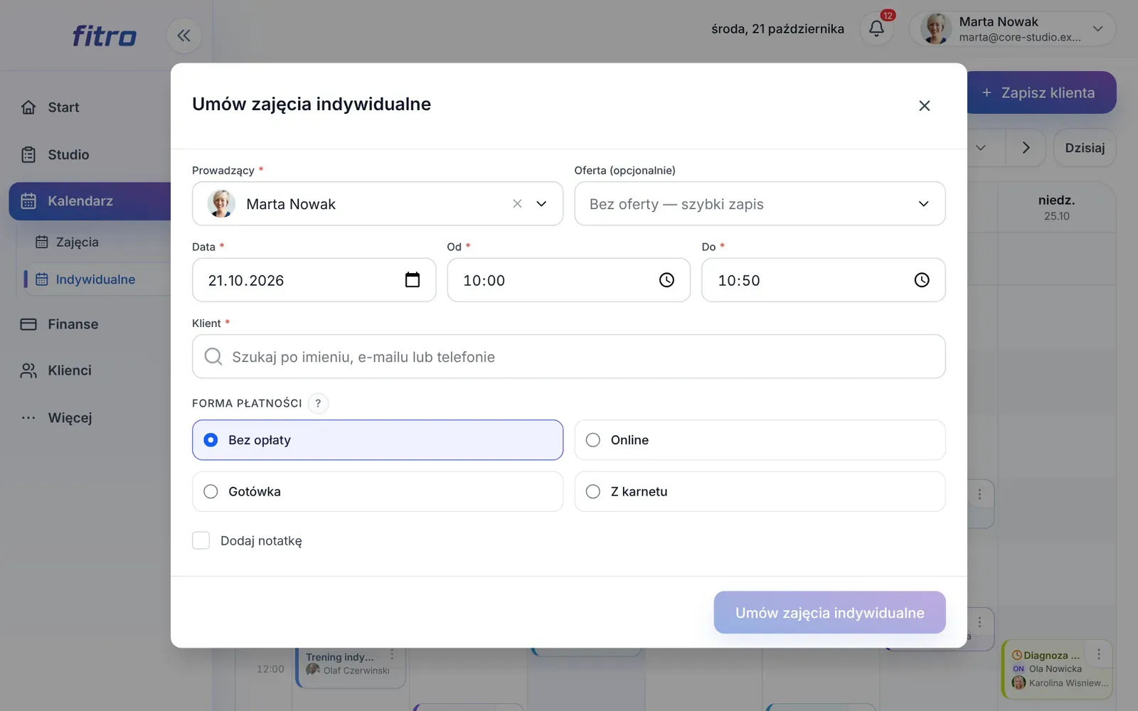Expand the calendar view dropdown chevron
Image resolution: width=1138 pixels, height=711 pixels.
click(981, 148)
